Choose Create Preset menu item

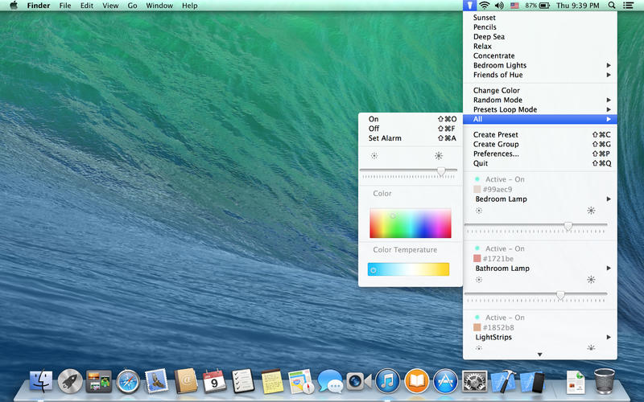click(x=496, y=134)
